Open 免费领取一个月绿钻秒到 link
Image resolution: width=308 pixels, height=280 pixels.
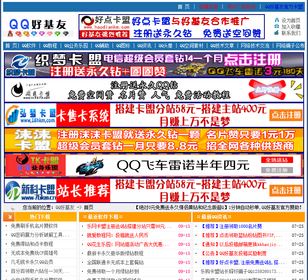(x=113, y=272)
